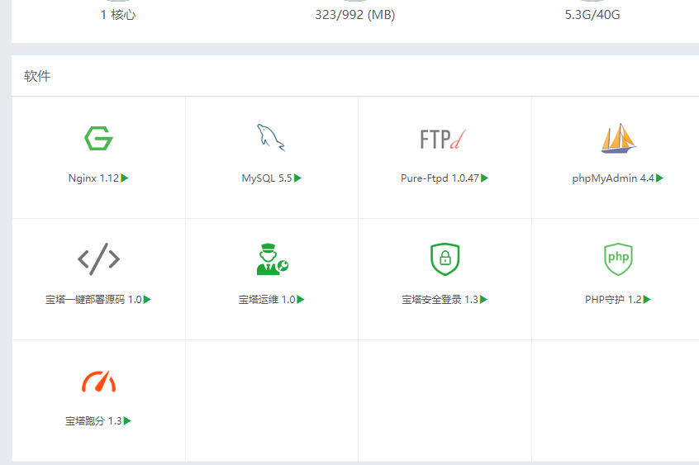Screen dimensions: 699x465
Task: Click green arrow beside 宝塔跑分 1.3
Action: pos(127,421)
